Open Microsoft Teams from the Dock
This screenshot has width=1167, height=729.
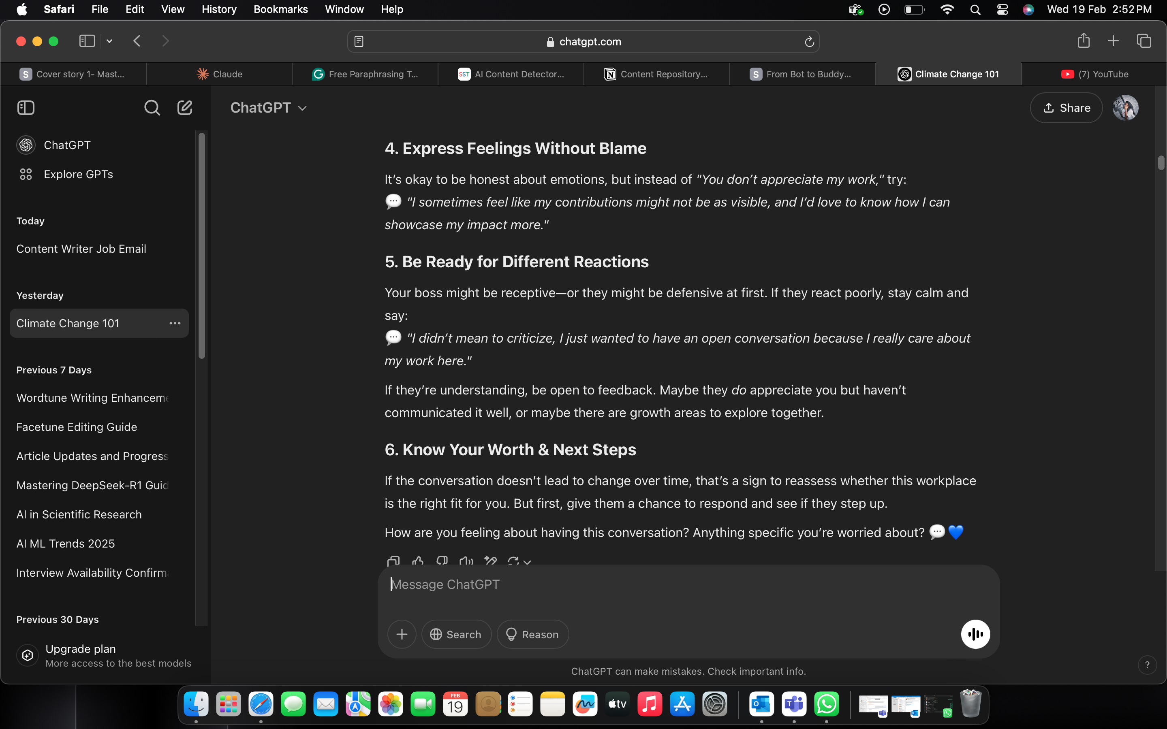[x=794, y=704]
